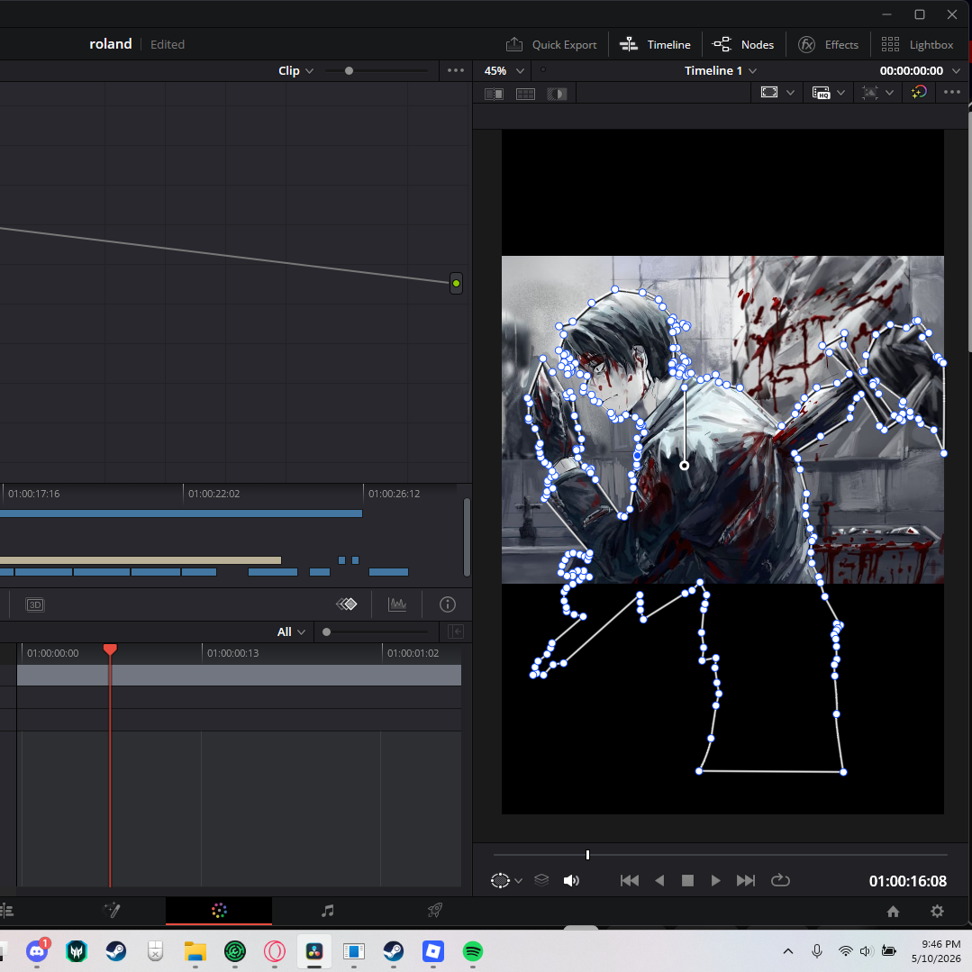Toggle the 3D panel icon
Screen dimensions: 972x972
[35, 604]
